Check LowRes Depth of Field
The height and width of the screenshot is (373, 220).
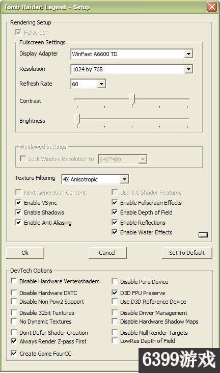115,341
